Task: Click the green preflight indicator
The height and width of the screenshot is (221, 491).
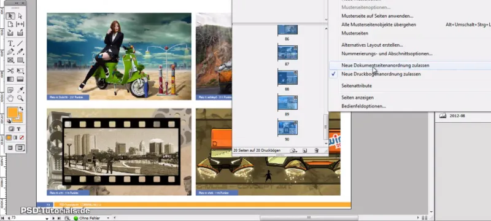Action: (x=75, y=218)
